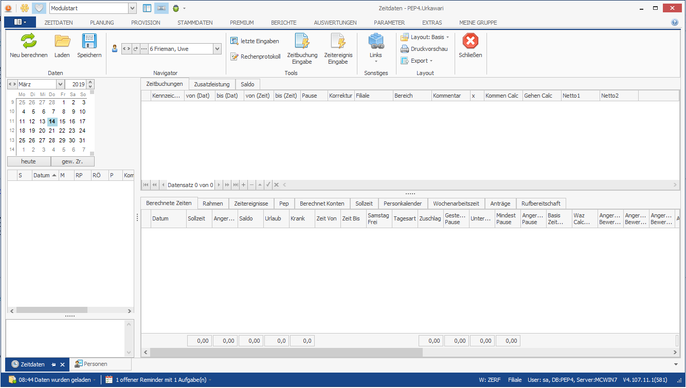The width and height of the screenshot is (686, 388).
Task: Click the gew. Zr. button
Action: coord(73,161)
